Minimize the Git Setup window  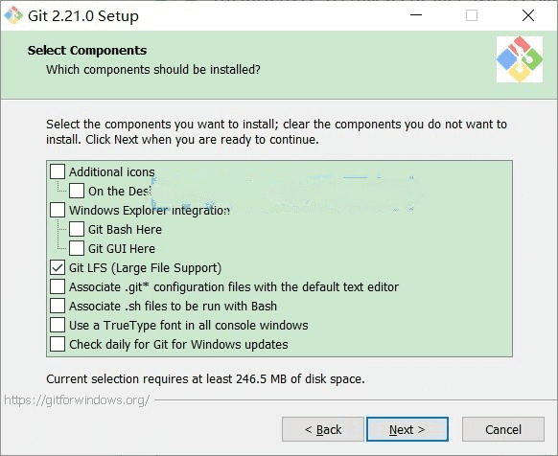click(416, 15)
